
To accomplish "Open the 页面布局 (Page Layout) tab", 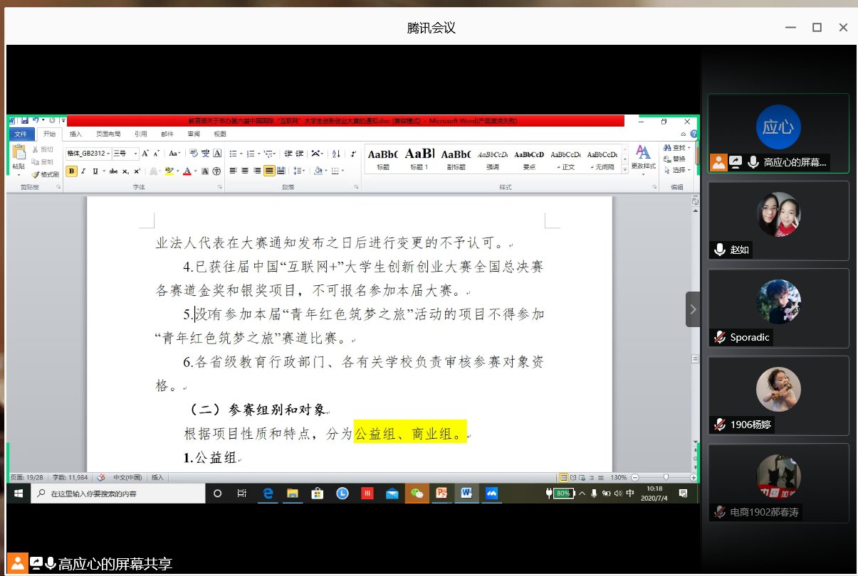I will coord(108,134).
